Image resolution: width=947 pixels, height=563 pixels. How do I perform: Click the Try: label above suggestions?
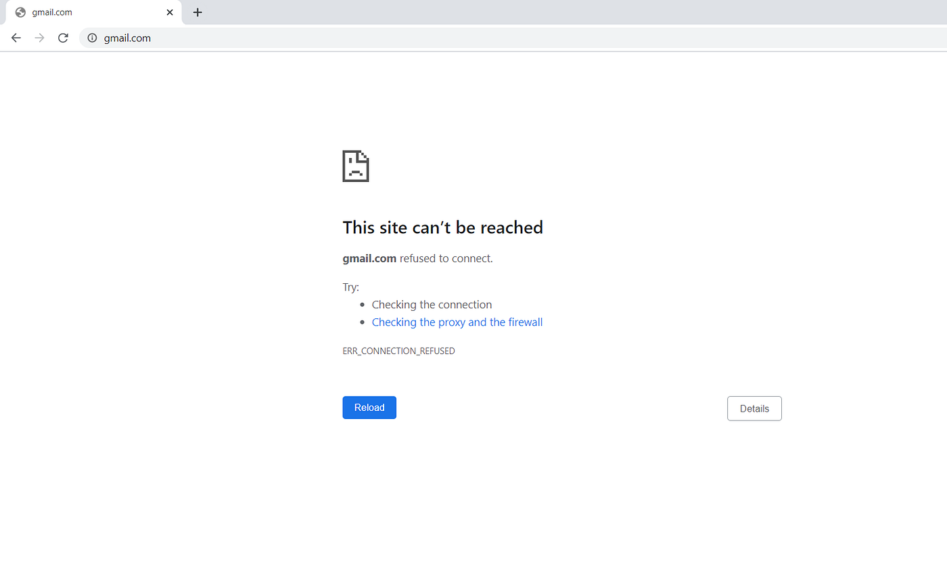click(x=350, y=287)
